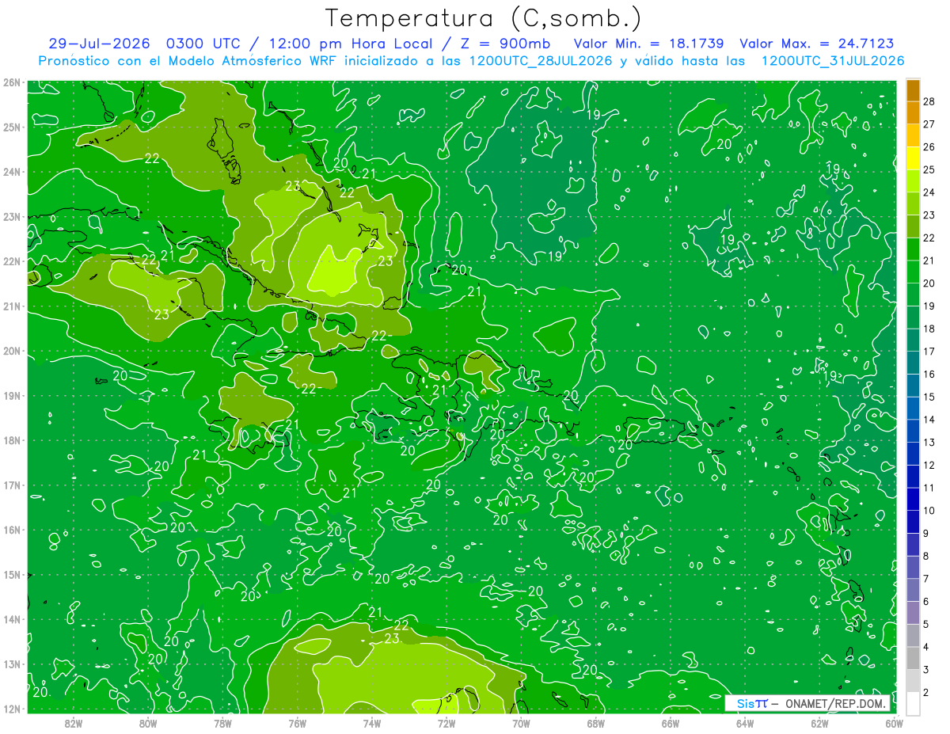This screenshot has height=734, width=950.
Task: Click the yellow legend swatch between 25 and 26
Action: pyautogui.click(x=913, y=159)
